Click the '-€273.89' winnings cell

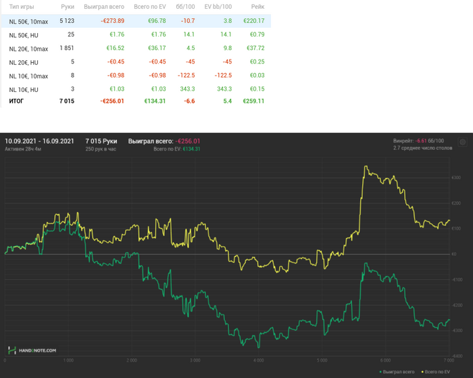(113, 21)
